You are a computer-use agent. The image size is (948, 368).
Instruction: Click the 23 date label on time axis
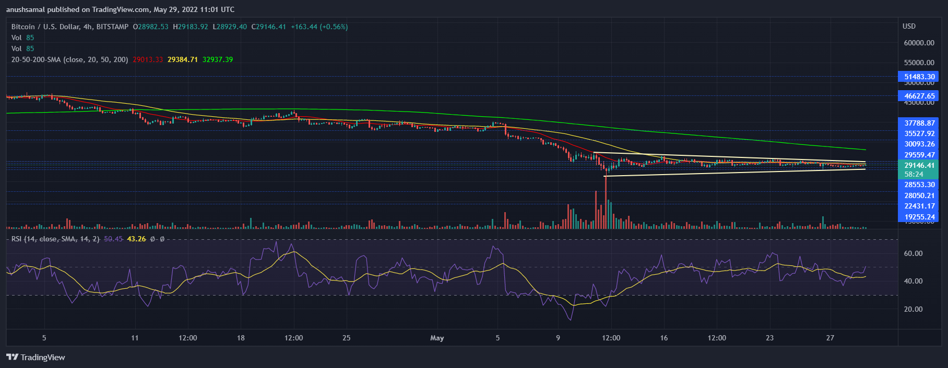(769, 338)
